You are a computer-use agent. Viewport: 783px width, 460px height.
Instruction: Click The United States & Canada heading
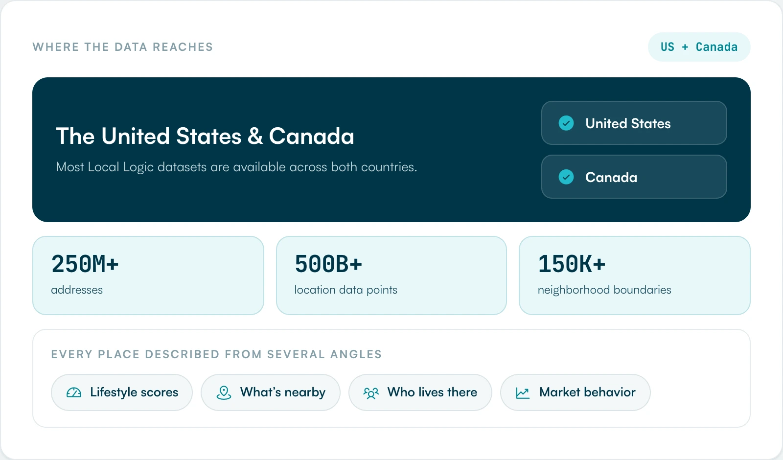tap(205, 136)
